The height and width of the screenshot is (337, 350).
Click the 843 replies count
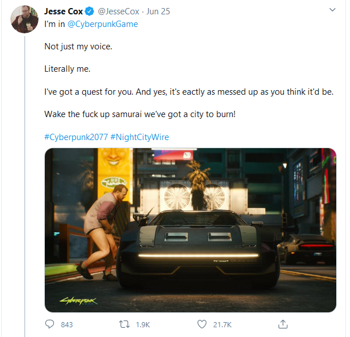point(67,324)
